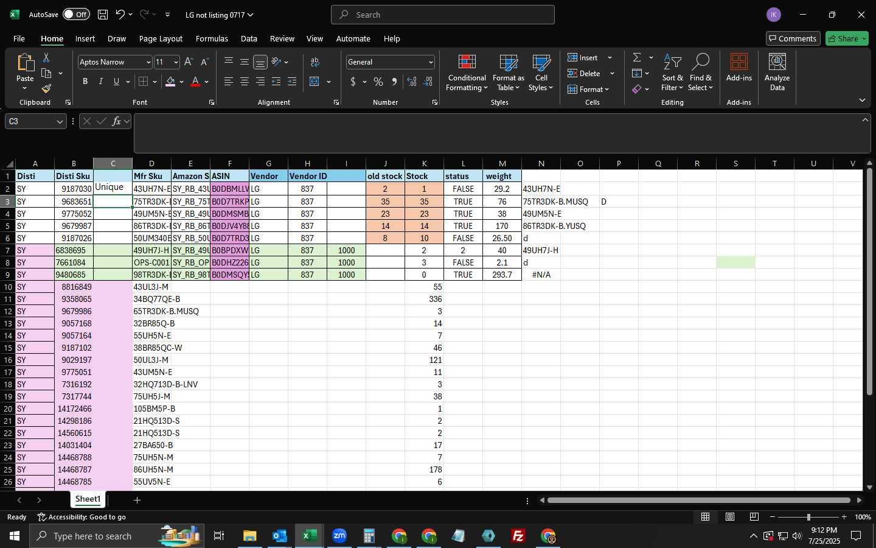Switch to the Automate tab
This screenshot has width=876, height=548.
(x=353, y=38)
